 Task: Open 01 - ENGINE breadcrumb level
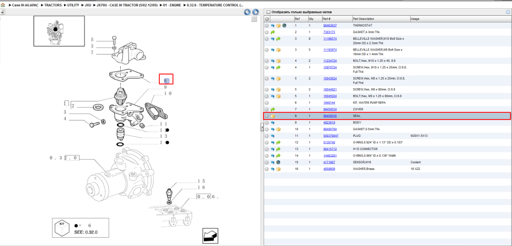(173, 6)
